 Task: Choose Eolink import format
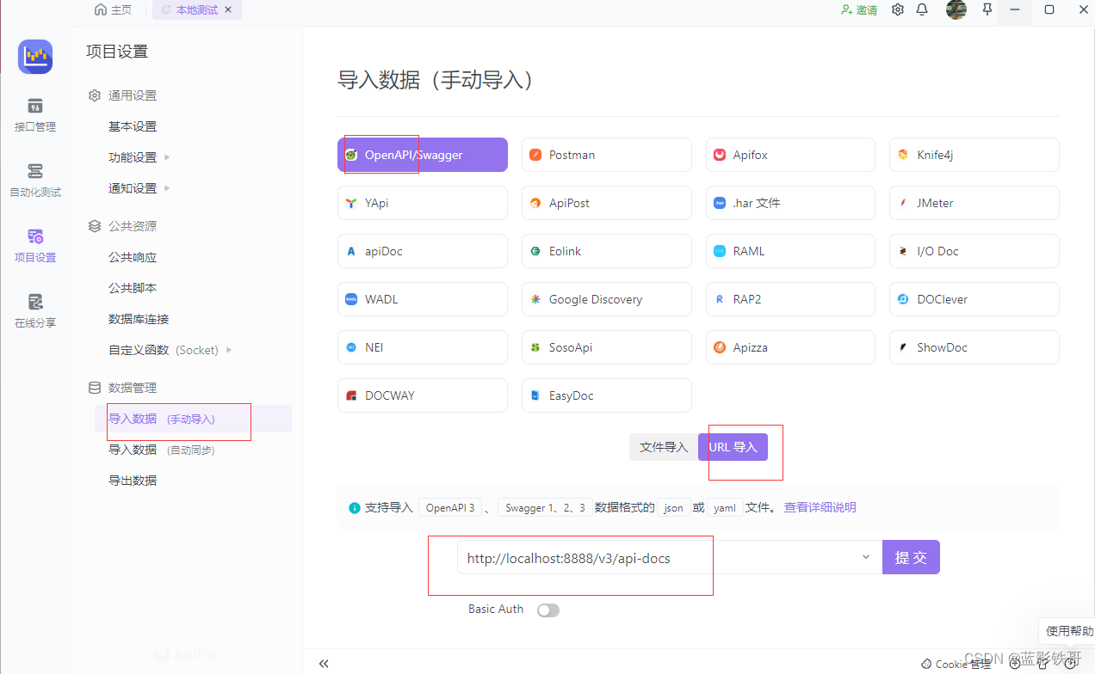tap(607, 251)
